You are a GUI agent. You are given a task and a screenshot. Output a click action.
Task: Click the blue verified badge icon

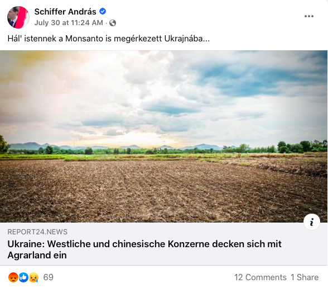click(x=103, y=11)
